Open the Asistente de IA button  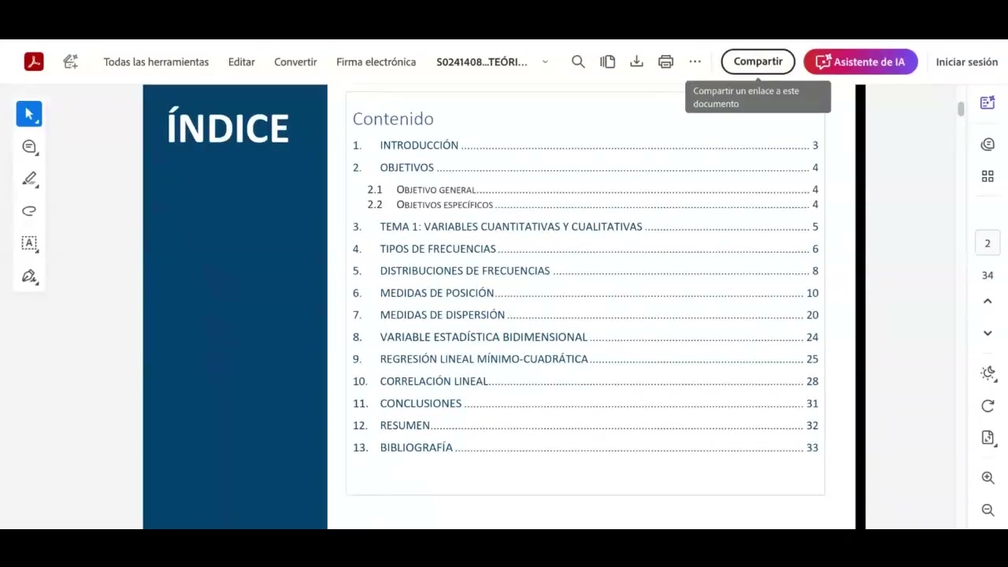860,61
